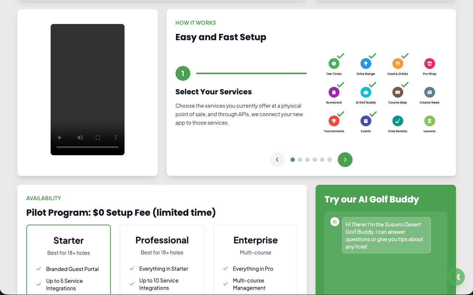Select the Pro Shop service icon
Image resolution: width=473 pixels, height=295 pixels.
[429, 63]
